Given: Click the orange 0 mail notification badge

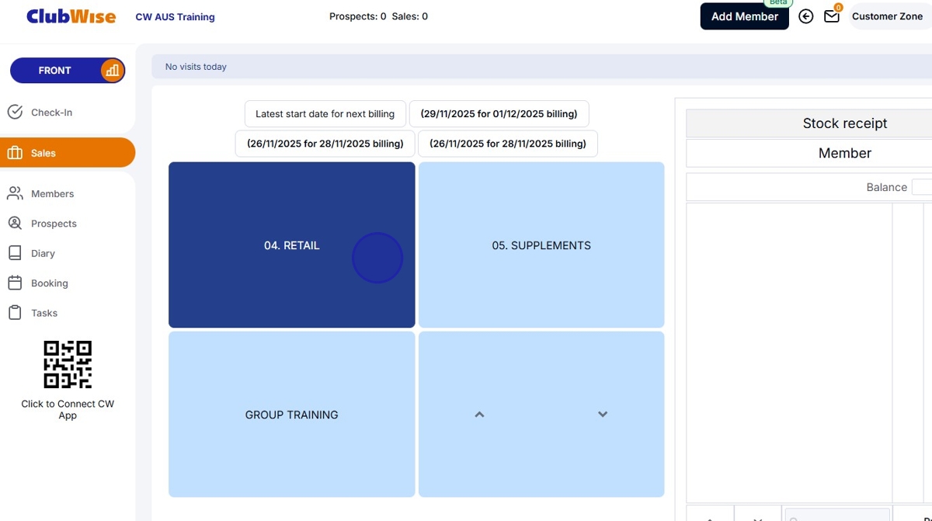Looking at the screenshot, I should click(x=838, y=8).
